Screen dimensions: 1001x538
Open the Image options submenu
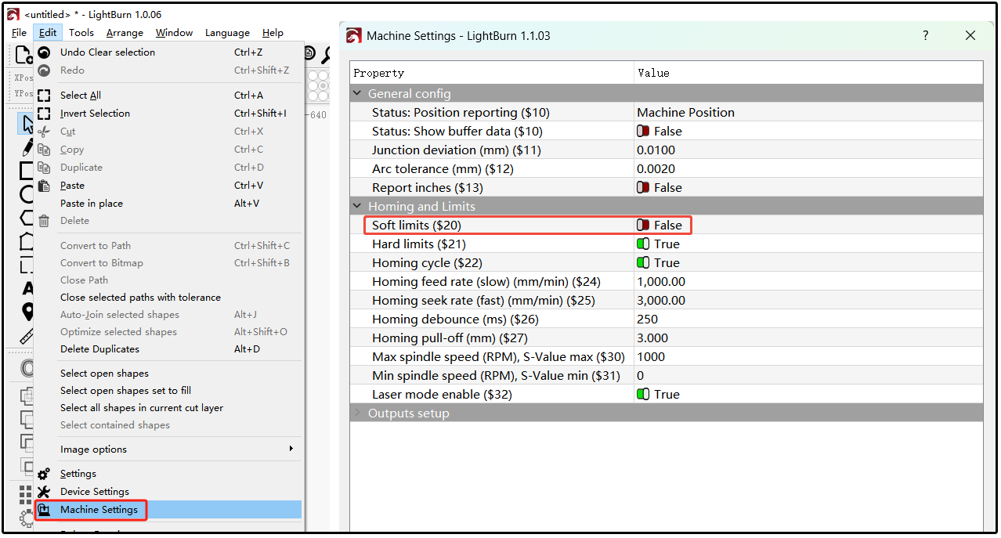tap(168, 450)
